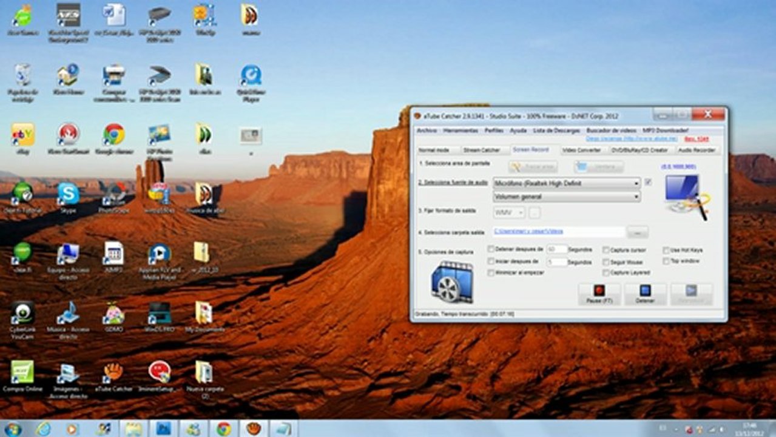Select the Musica - Acceso directo icon

pyautogui.click(x=68, y=320)
